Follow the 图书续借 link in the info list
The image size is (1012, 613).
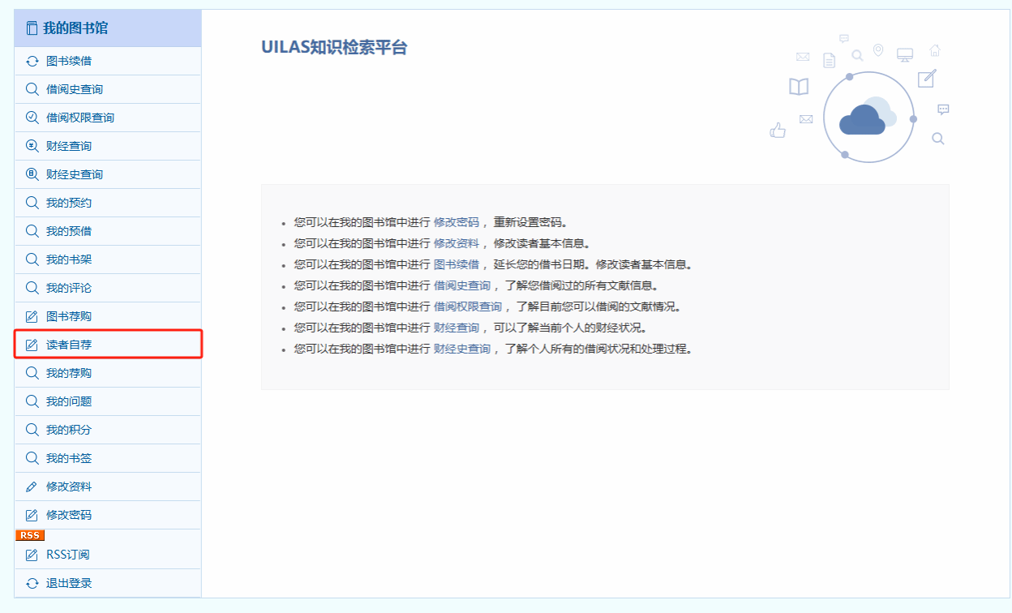(457, 264)
